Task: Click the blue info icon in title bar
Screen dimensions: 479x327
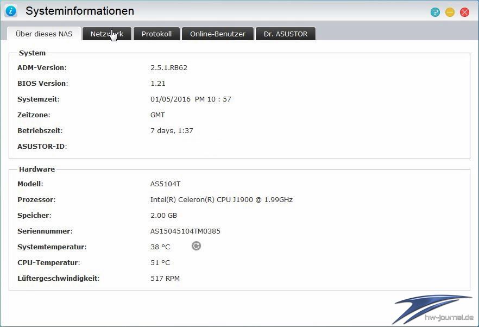Action: pos(11,11)
